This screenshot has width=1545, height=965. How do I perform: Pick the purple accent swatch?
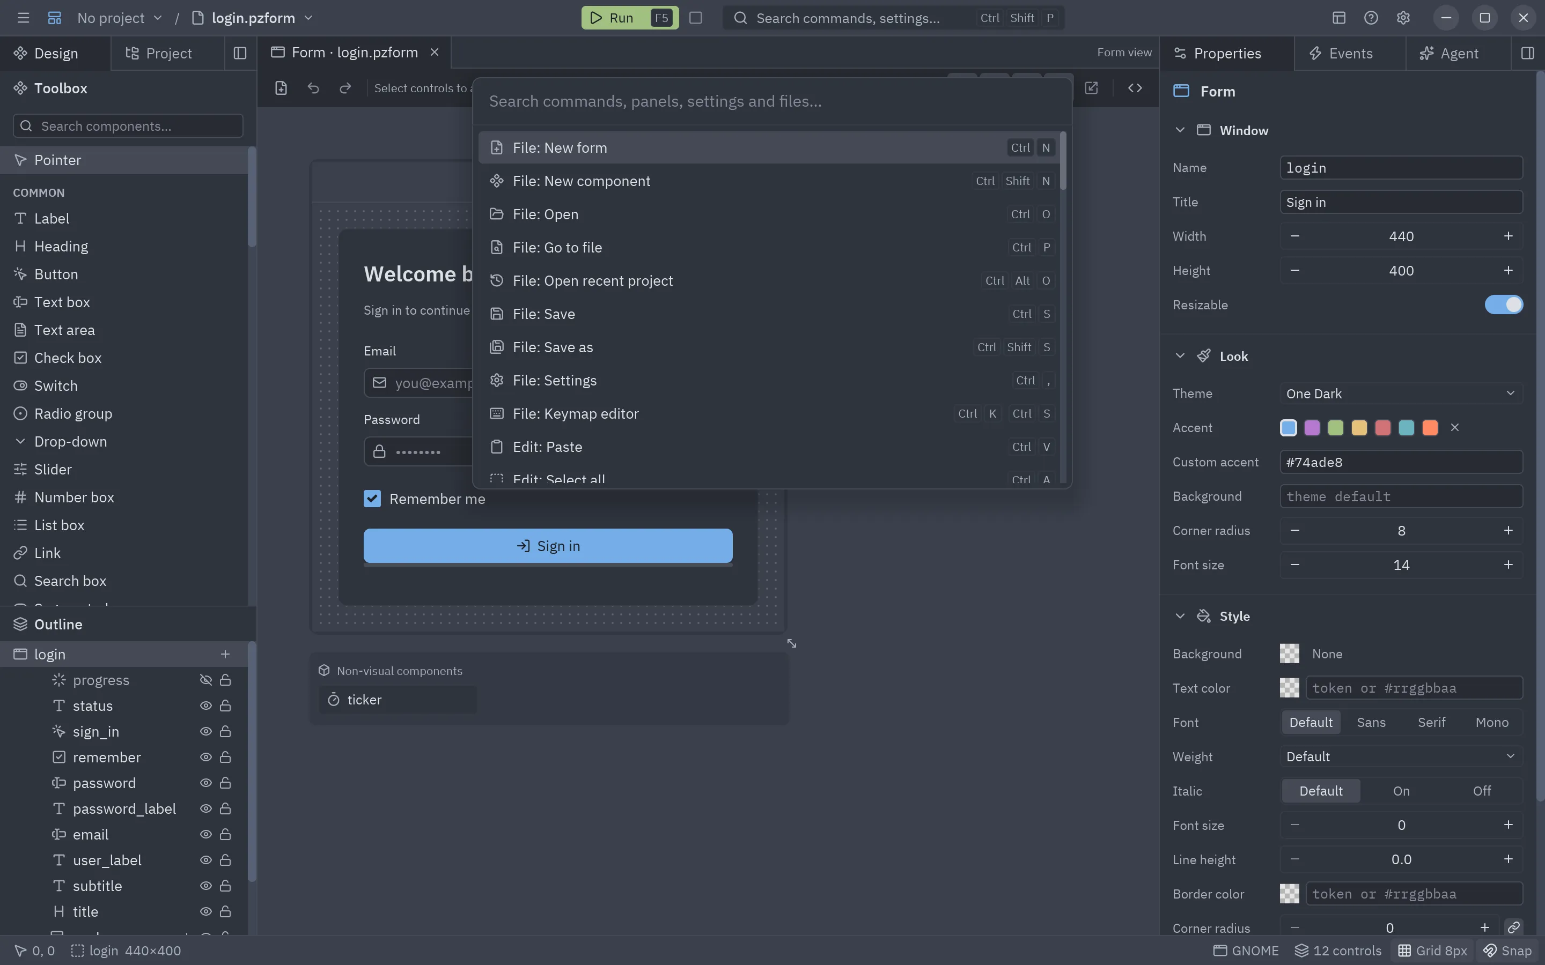pos(1312,428)
